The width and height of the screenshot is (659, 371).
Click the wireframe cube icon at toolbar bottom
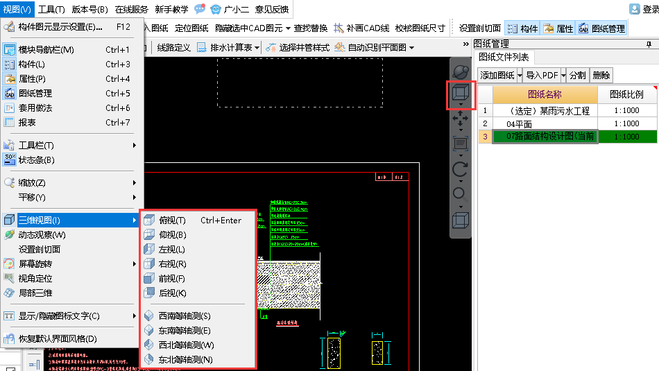point(460,221)
